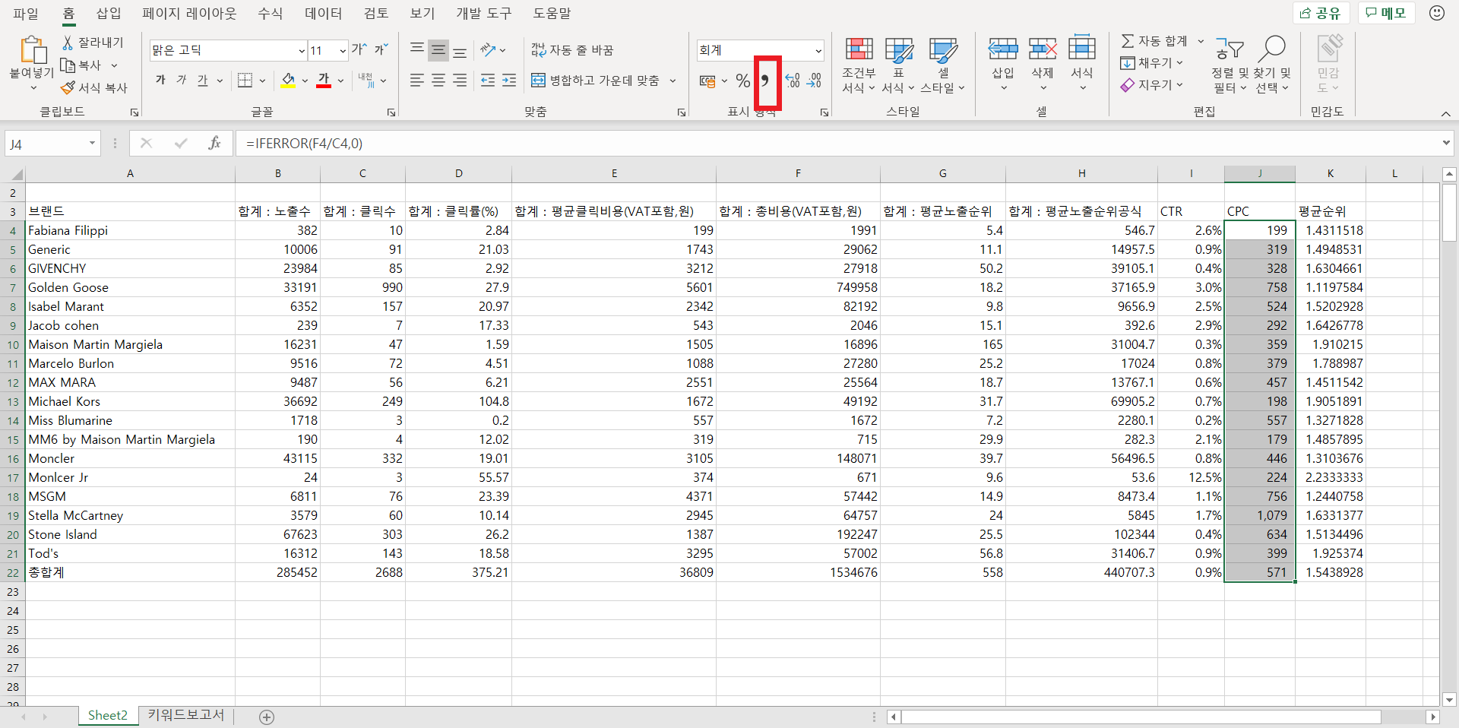Image resolution: width=1459 pixels, height=728 pixels.
Task: Collapse the ribbon with the chevron
Action: click(1445, 113)
